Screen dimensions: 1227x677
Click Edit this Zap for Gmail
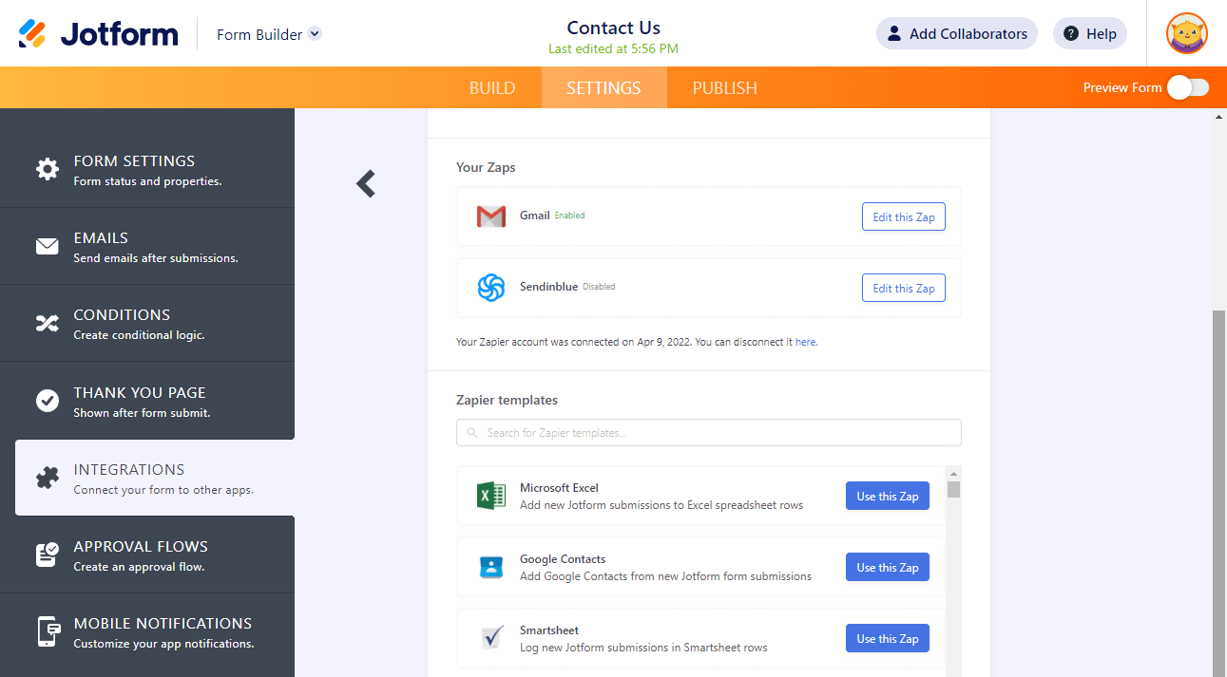click(x=903, y=216)
